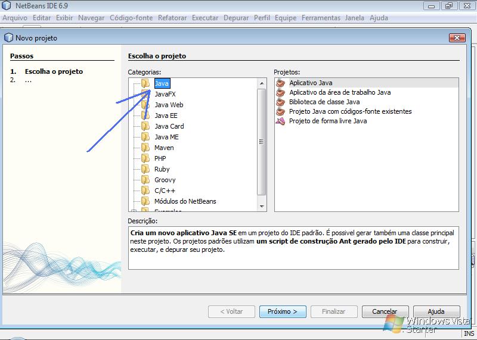Click the Java ME folder icon
The height and width of the screenshot is (340, 477).
[145, 137]
